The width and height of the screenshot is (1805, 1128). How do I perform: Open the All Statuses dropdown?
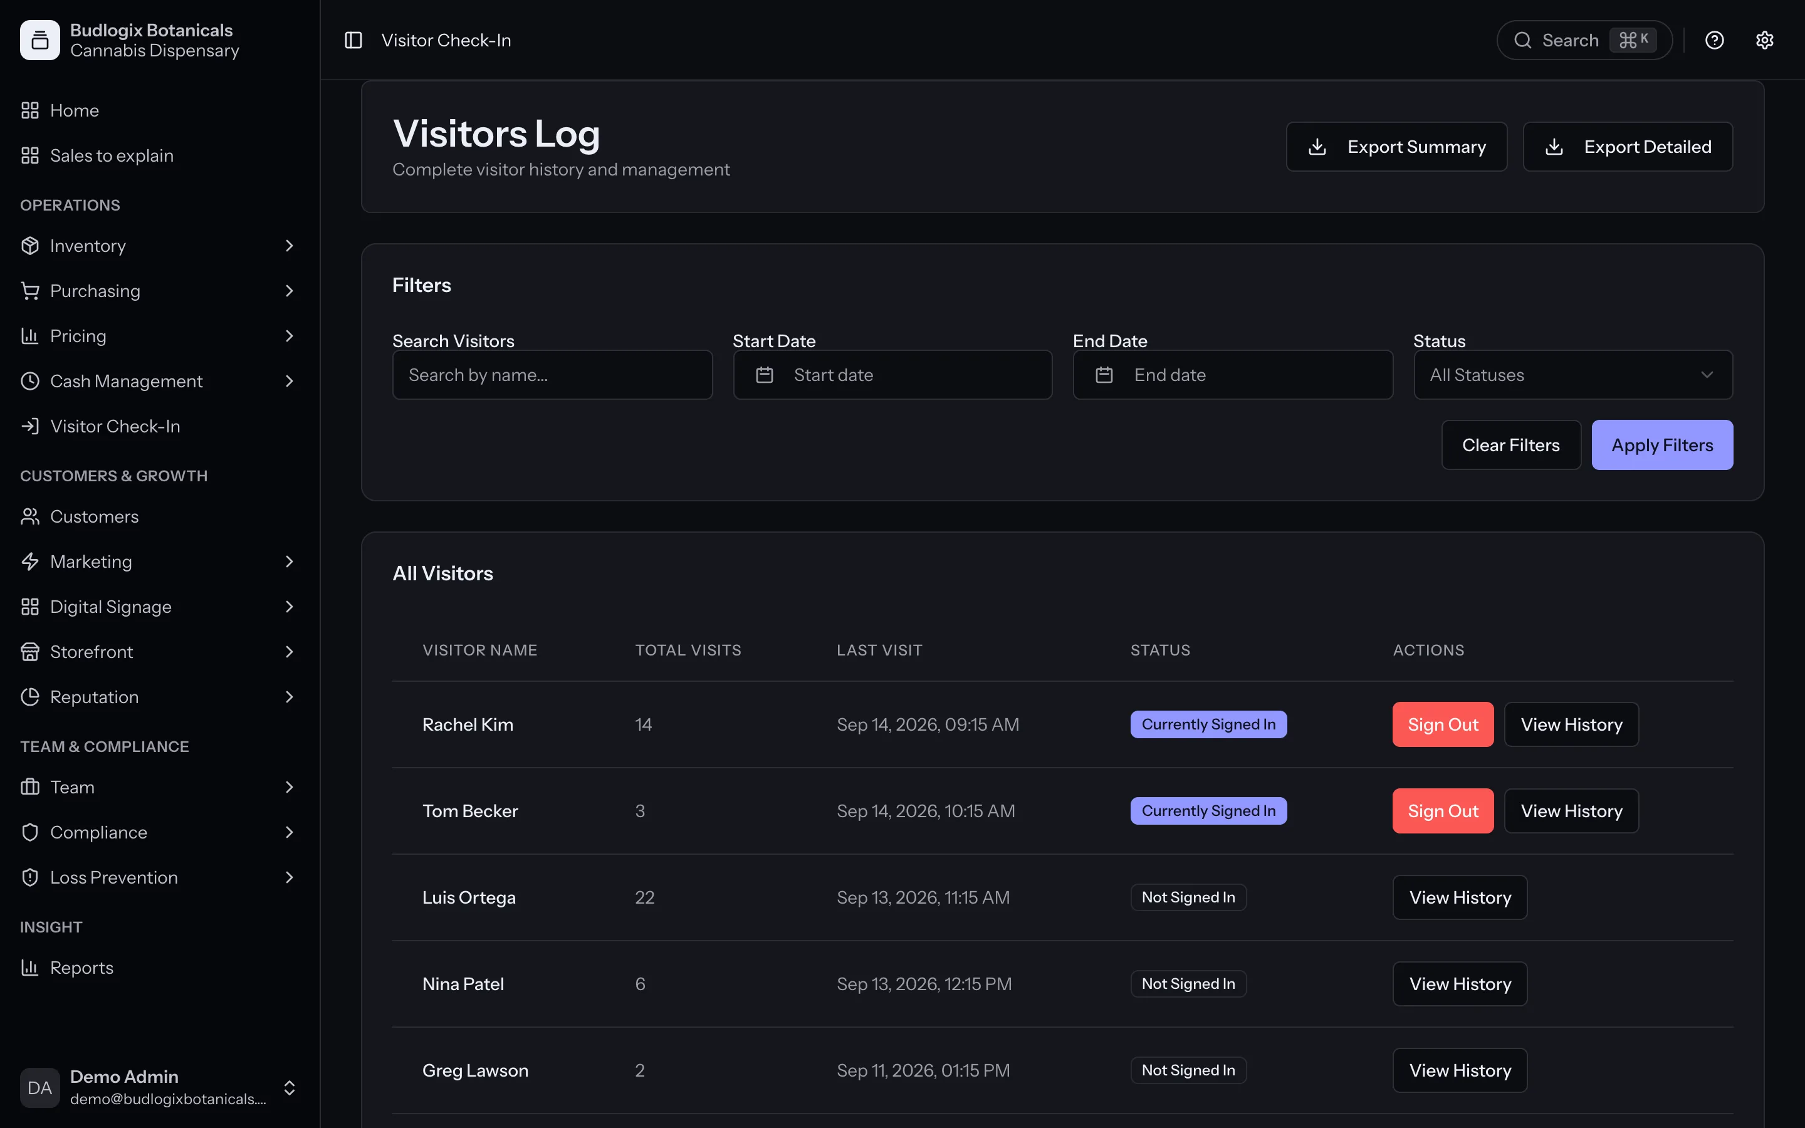coord(1573,375)
